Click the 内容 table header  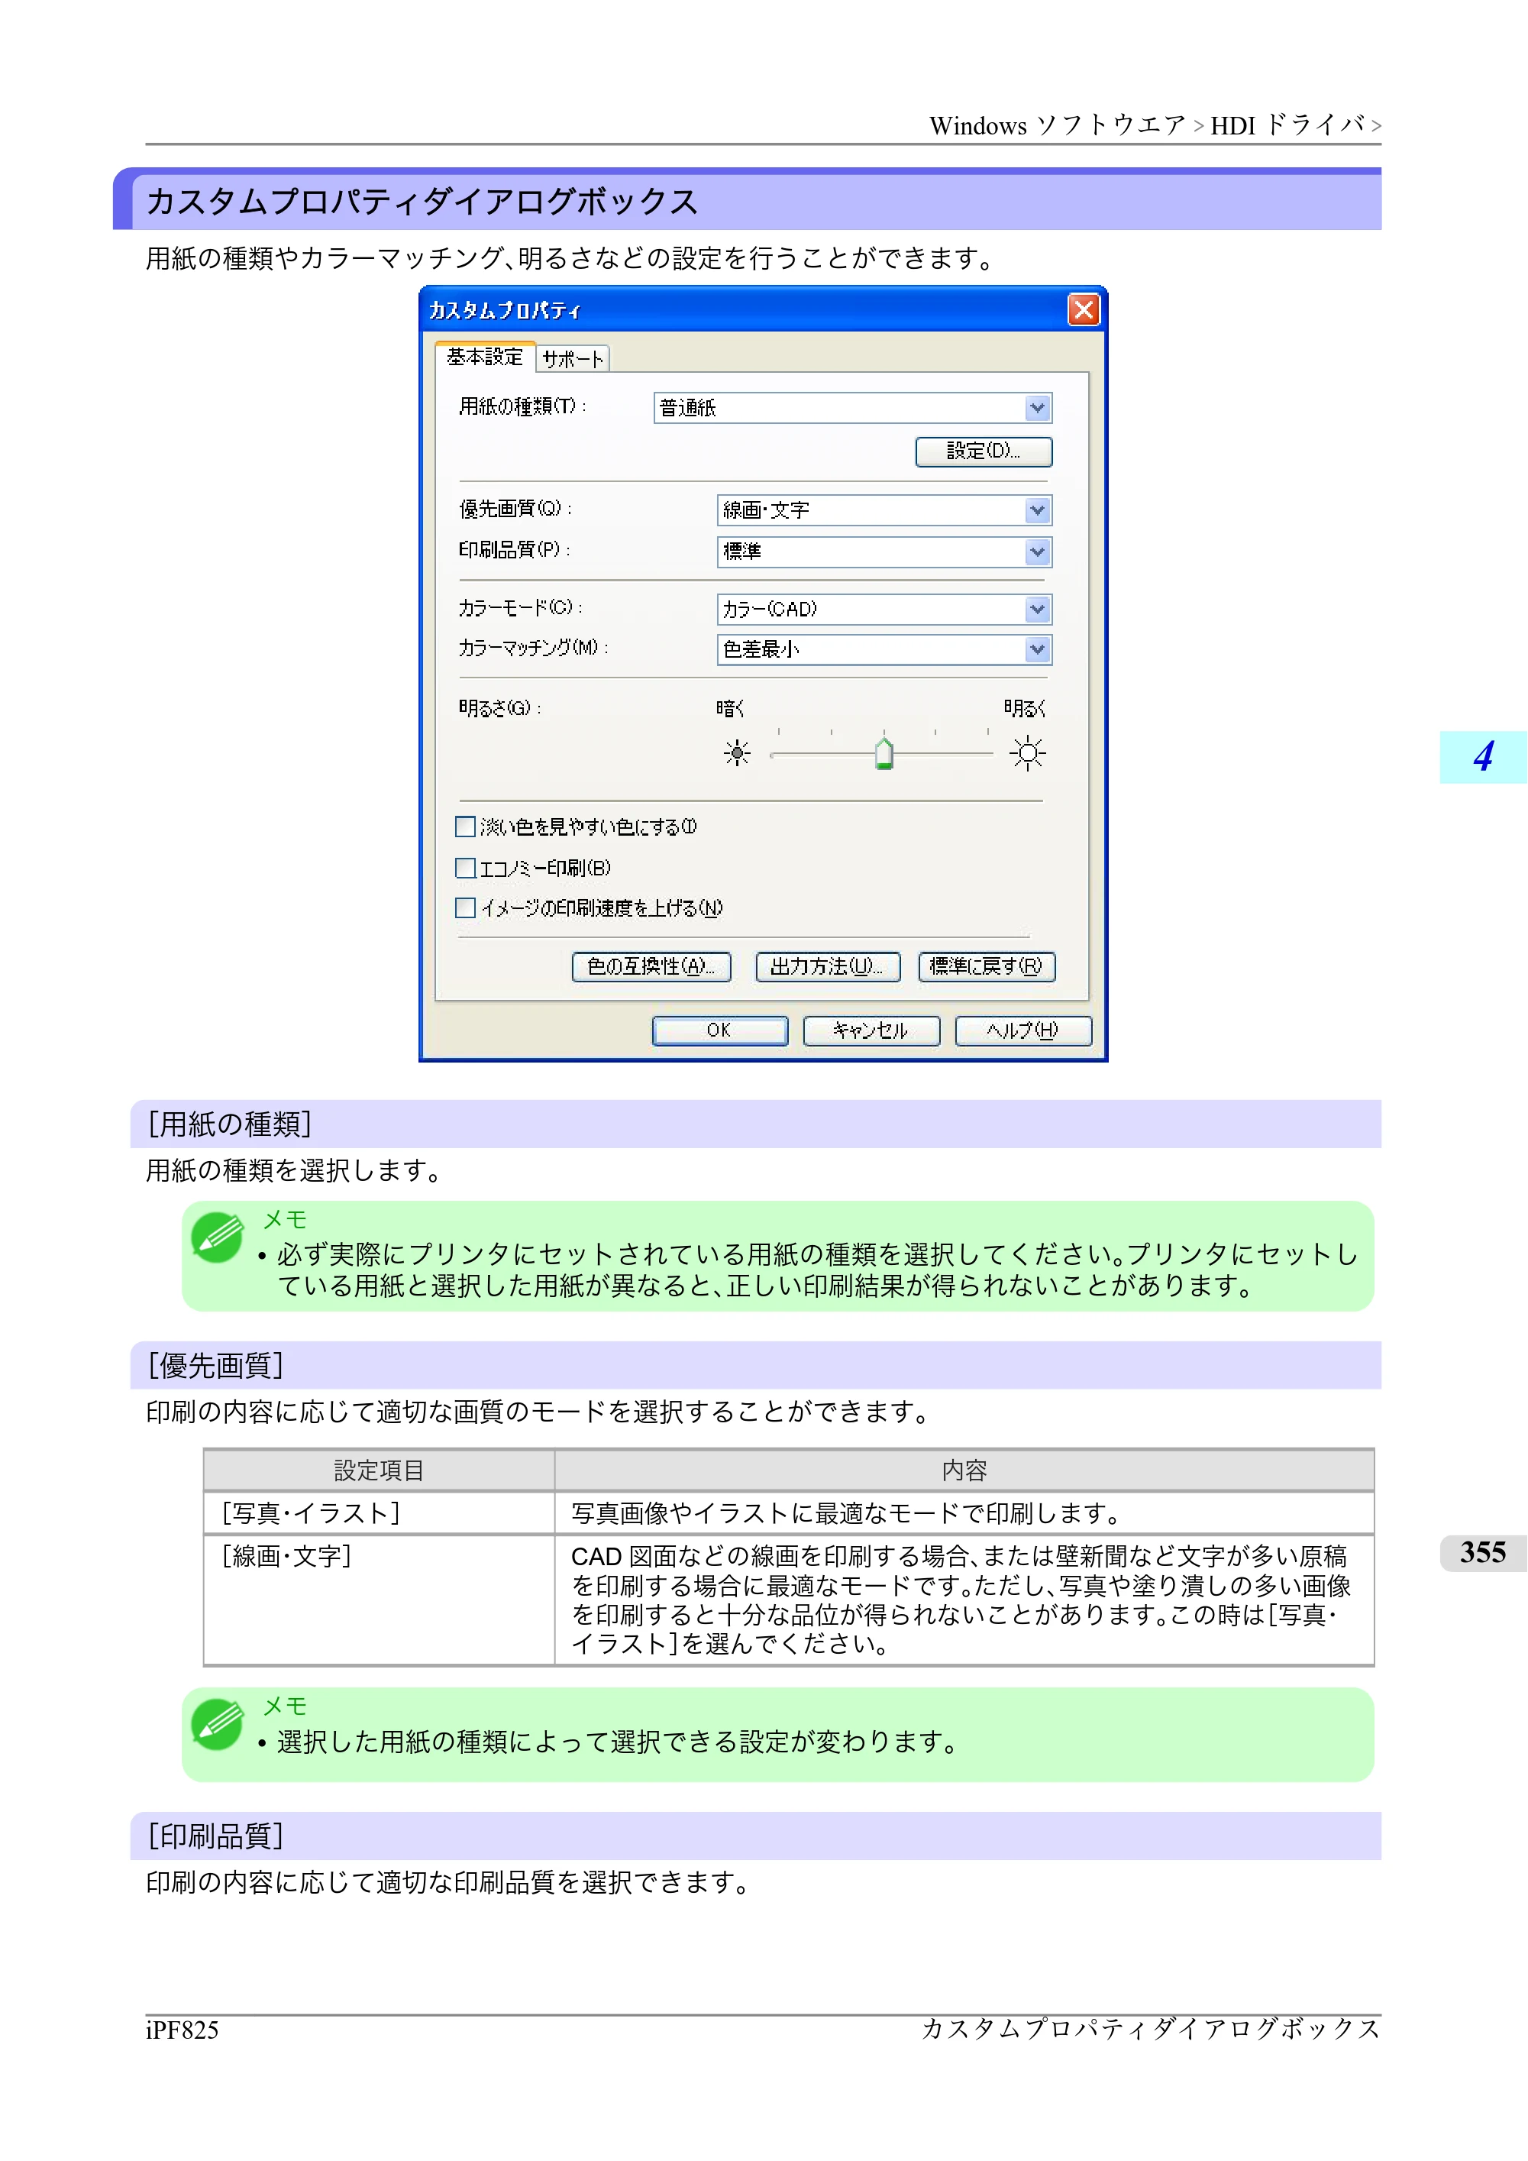pos(964,1470)
